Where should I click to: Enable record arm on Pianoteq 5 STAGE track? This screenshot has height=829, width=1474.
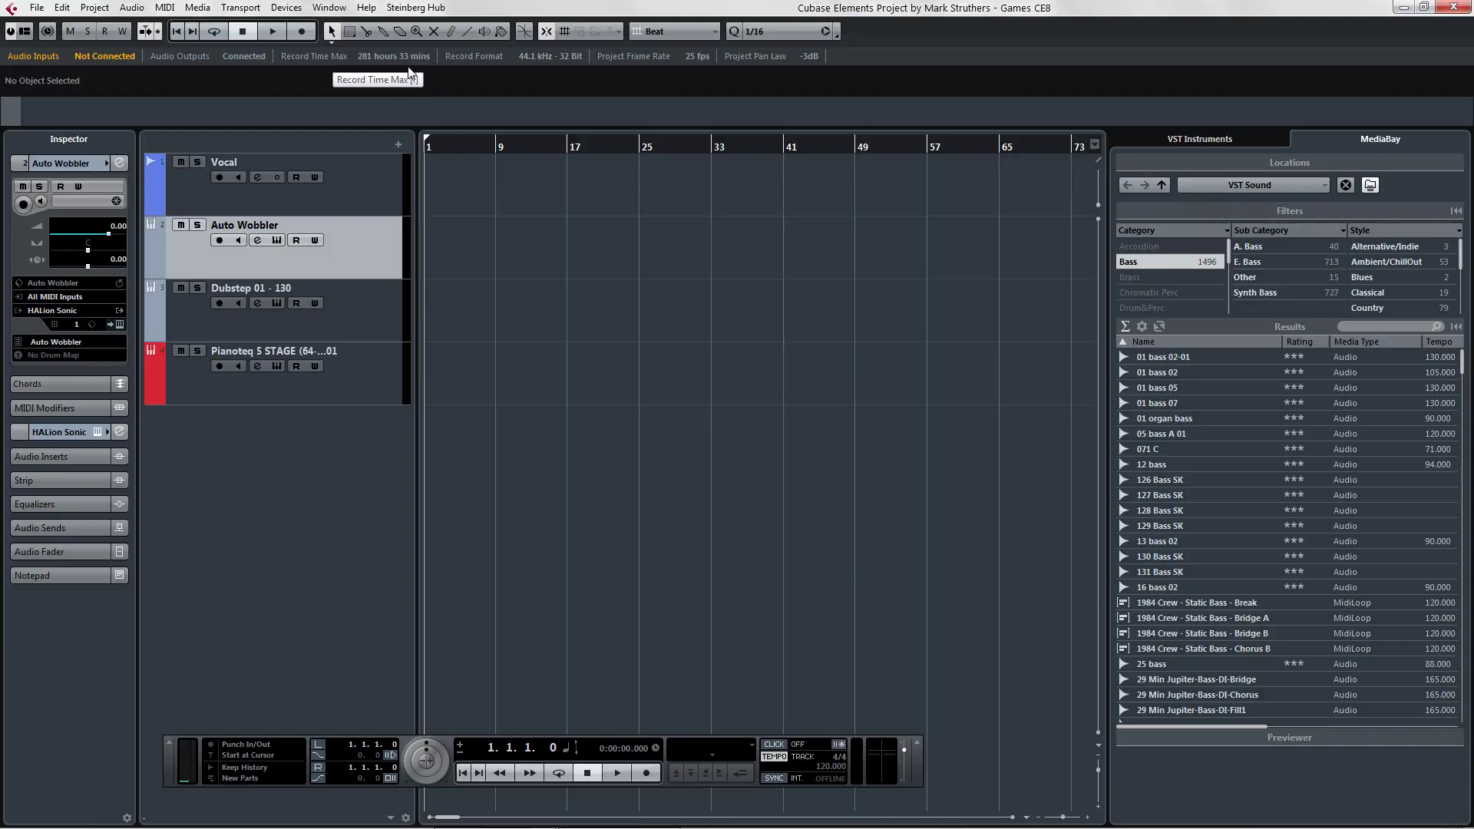(217, 365)
